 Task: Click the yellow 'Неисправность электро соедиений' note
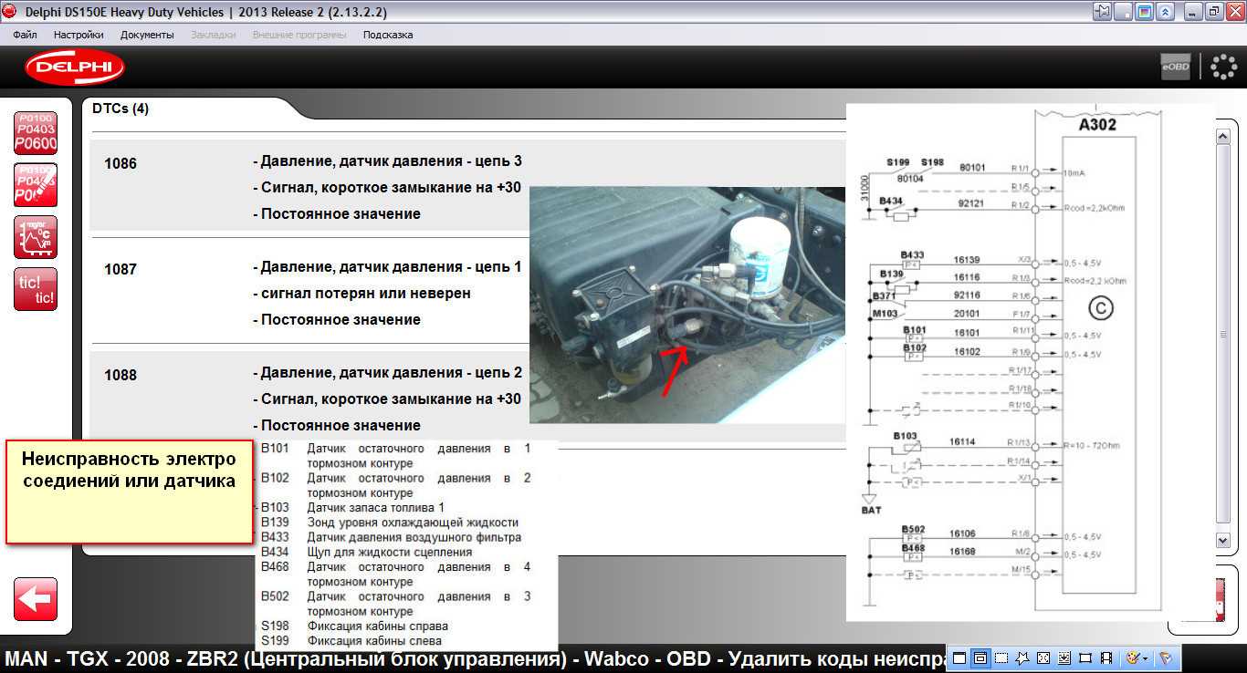click(x=129, y=492)
